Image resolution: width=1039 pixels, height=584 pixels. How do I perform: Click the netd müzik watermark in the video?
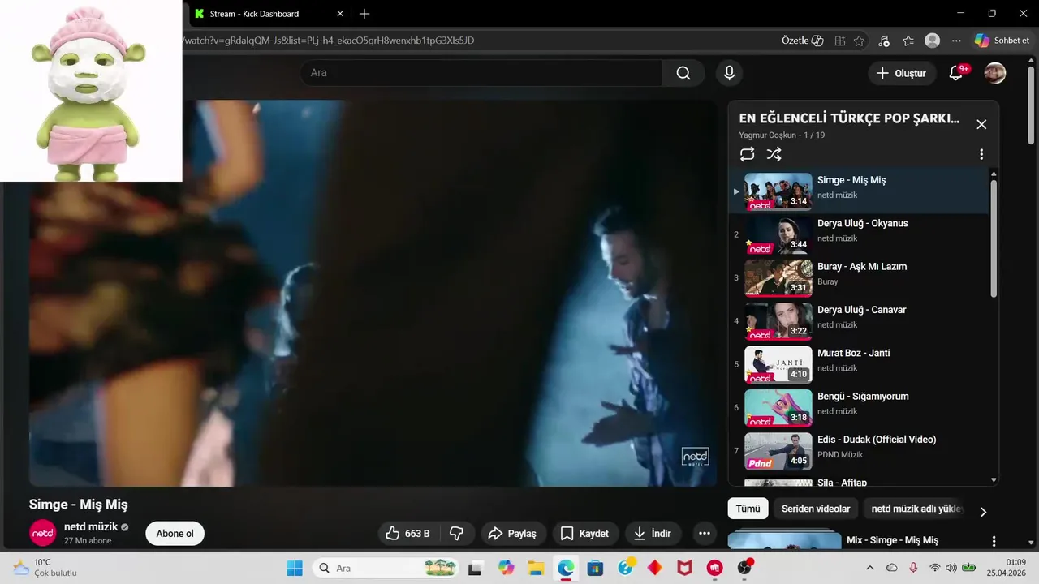(695, 457)
